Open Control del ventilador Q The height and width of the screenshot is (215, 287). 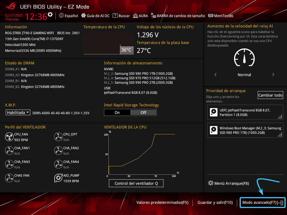[136, 183]
